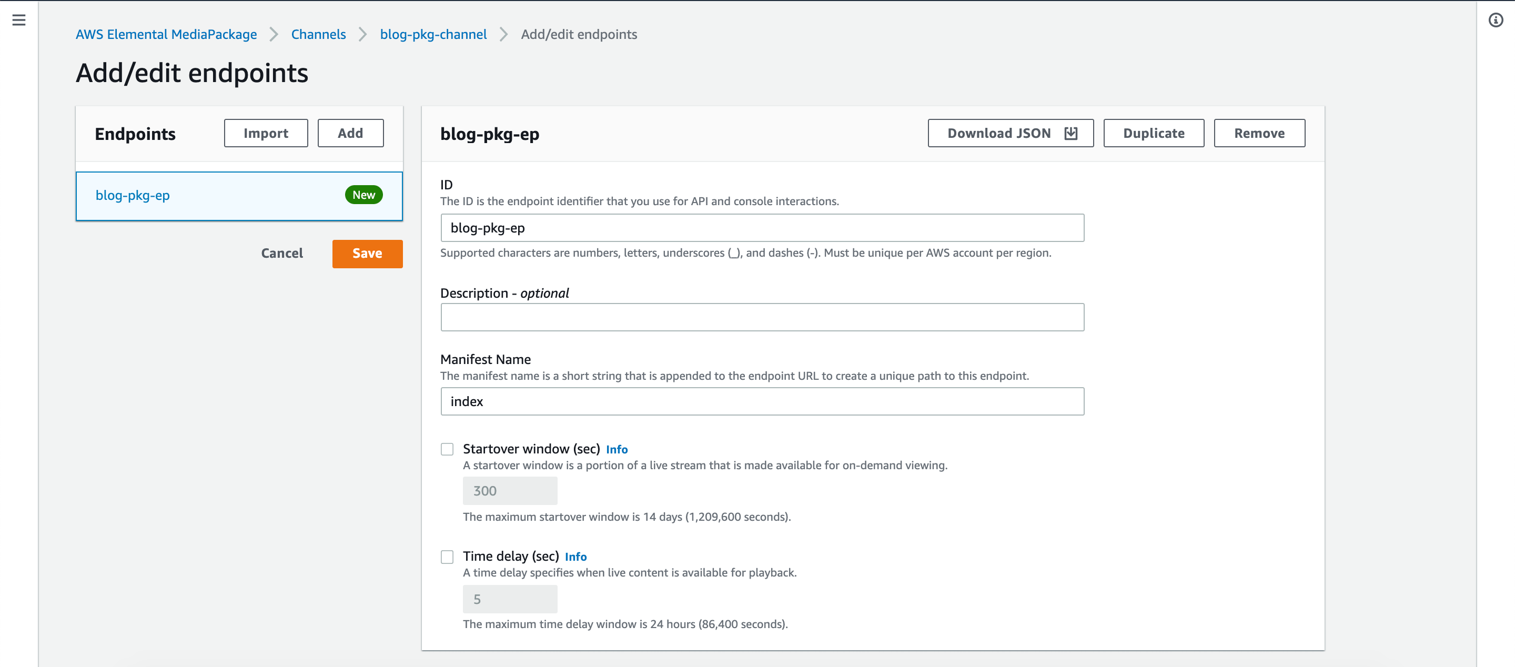Open the info help panel icon
Viewport: 1515px width, 667px height.
point(1496,20)
